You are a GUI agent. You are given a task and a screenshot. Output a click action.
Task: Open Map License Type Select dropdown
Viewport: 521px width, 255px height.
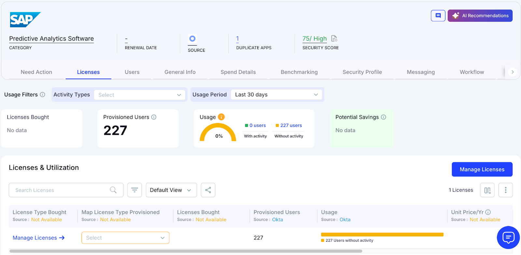click(125, 238)
